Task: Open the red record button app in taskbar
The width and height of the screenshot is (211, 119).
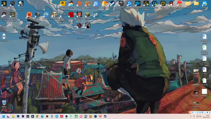Action: [x=47, y=116]
